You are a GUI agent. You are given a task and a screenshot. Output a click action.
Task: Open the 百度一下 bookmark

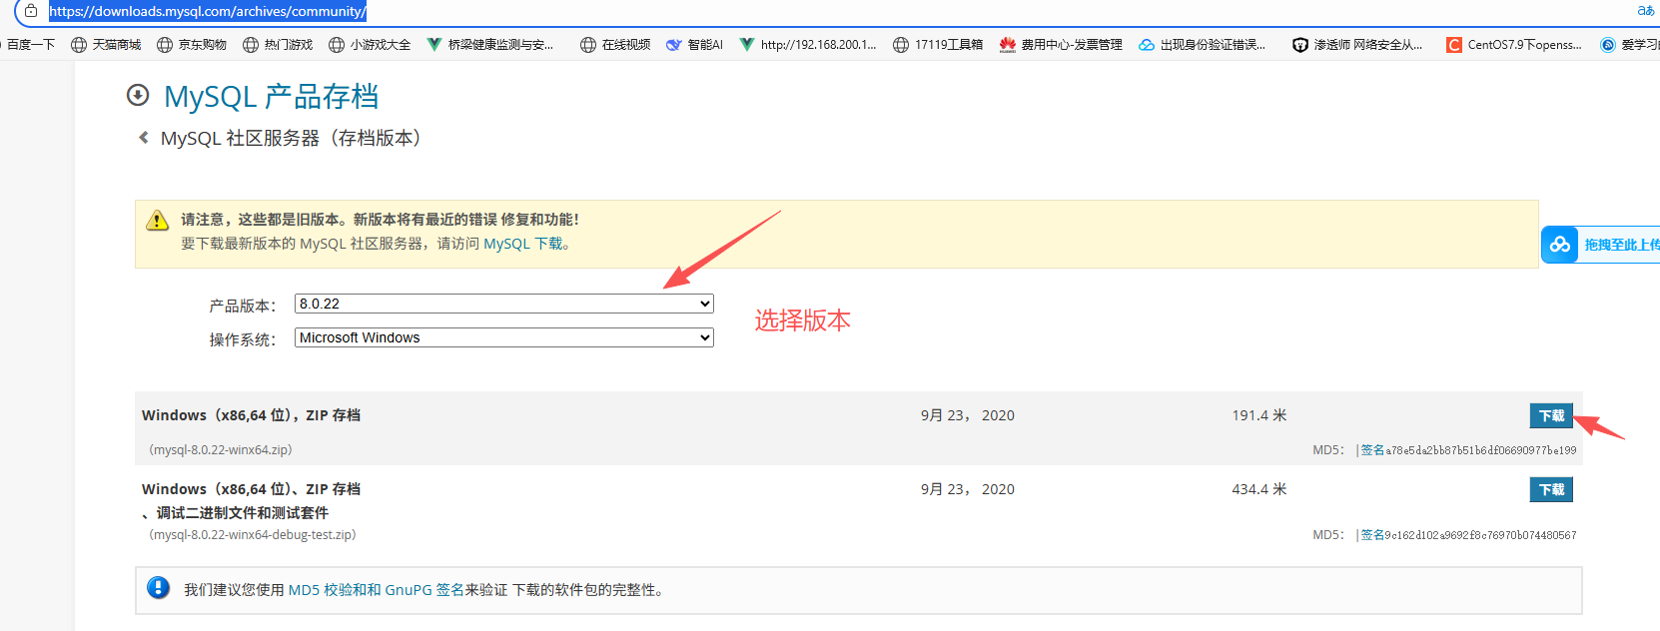point(28,45)
